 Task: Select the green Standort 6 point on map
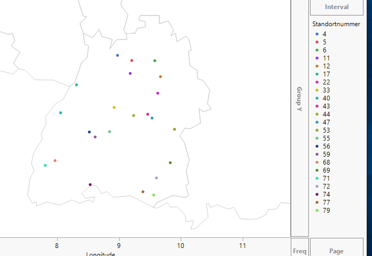(155, 61)
